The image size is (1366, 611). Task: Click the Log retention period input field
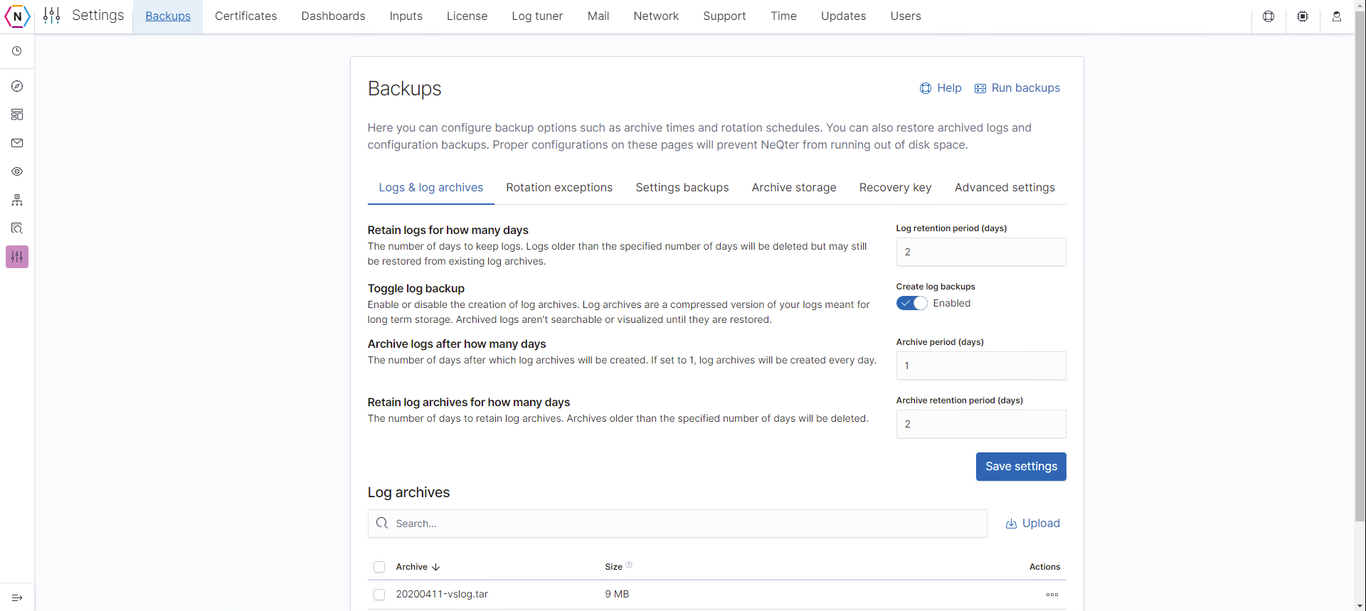tap(981, 252)
